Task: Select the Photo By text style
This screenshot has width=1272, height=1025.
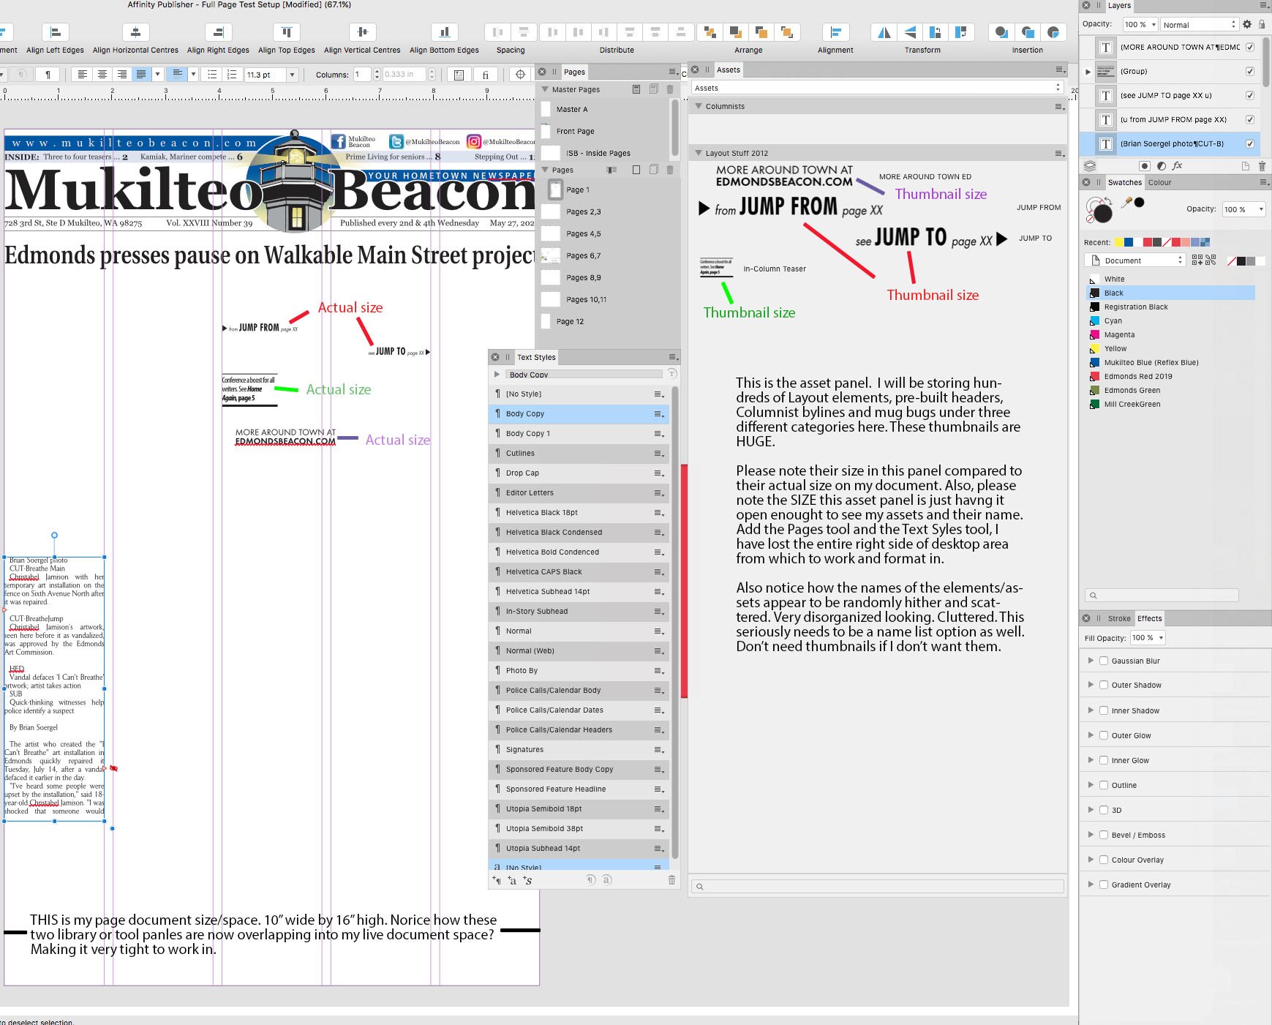Action: [579, 670]
